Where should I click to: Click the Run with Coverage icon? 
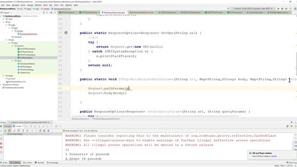pyautogui.click(x=286, y=9)
